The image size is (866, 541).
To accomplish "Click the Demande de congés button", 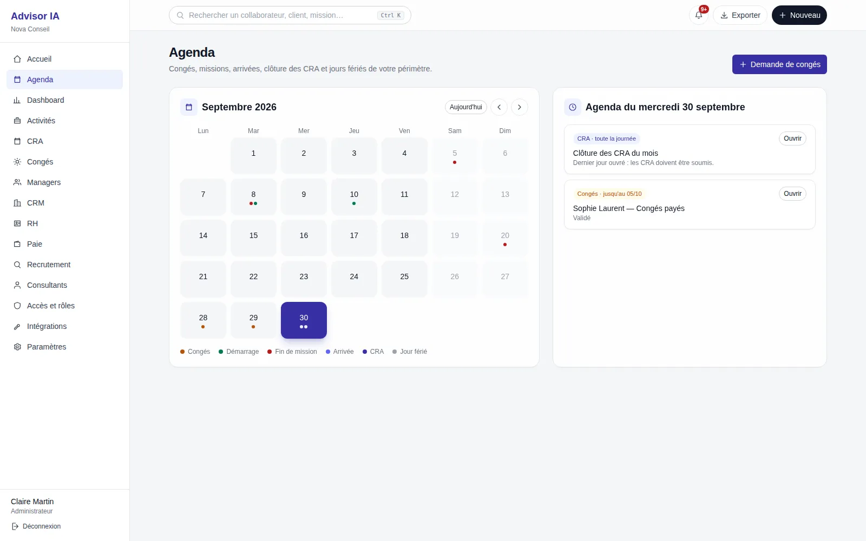I will tap(779, 64).
